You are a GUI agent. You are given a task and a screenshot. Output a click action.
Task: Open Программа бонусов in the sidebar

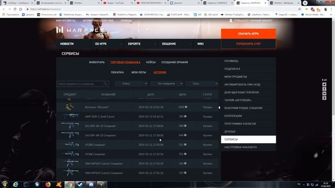tap(249, 124)
